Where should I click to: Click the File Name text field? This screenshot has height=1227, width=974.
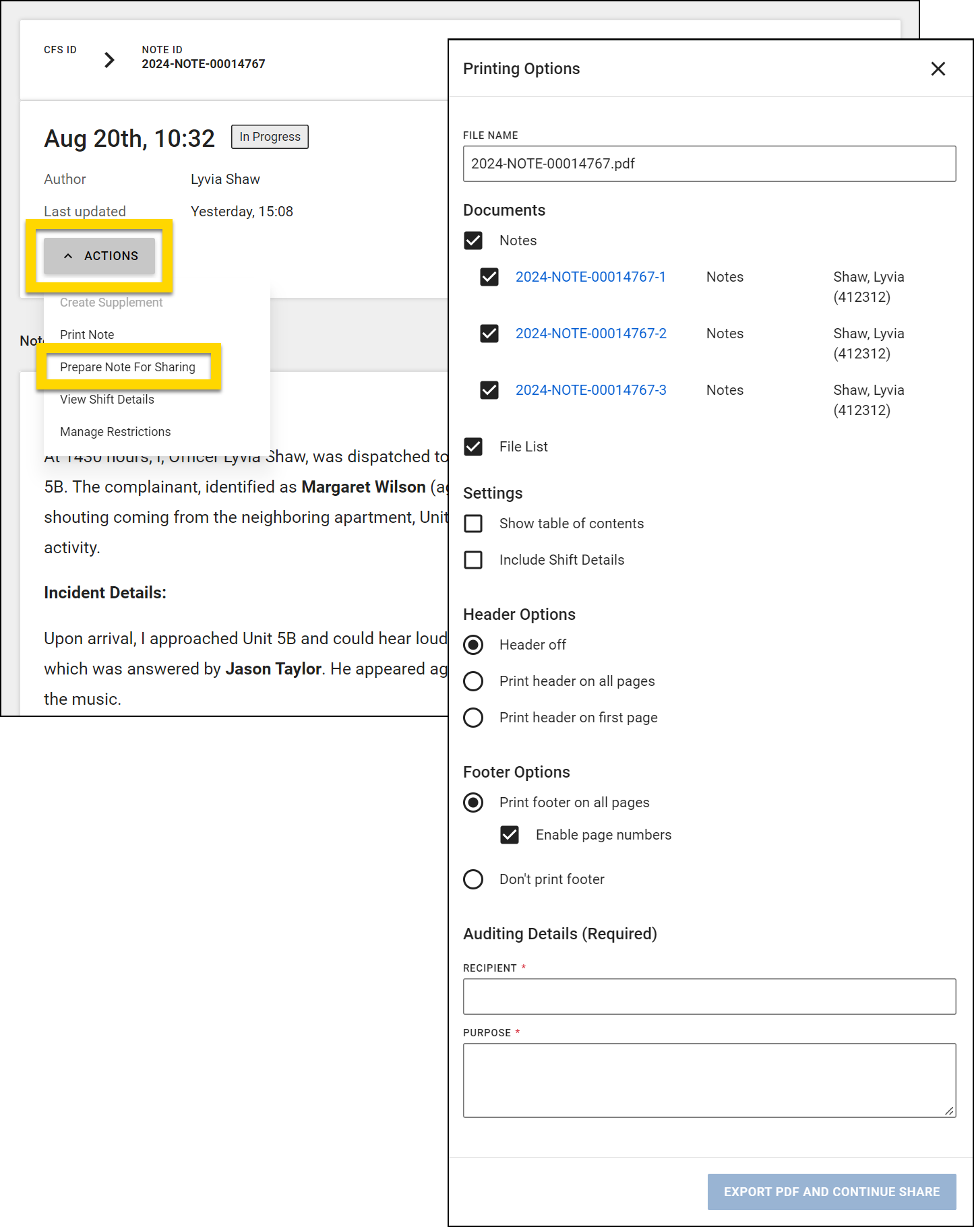click(709, 164)
